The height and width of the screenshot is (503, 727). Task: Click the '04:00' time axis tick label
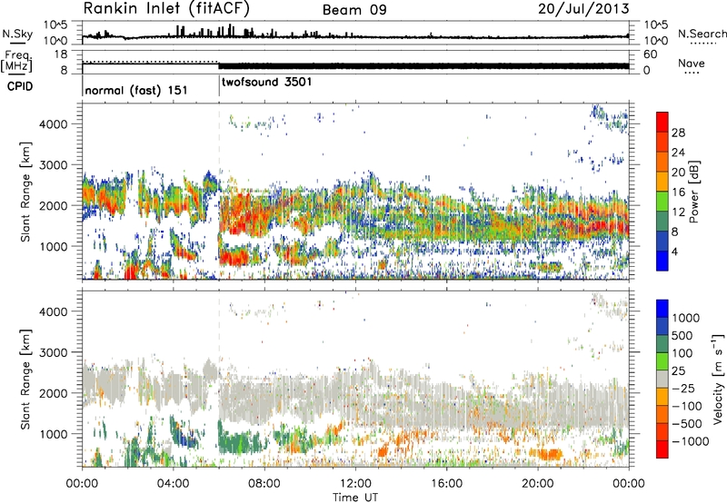[174, 484]
